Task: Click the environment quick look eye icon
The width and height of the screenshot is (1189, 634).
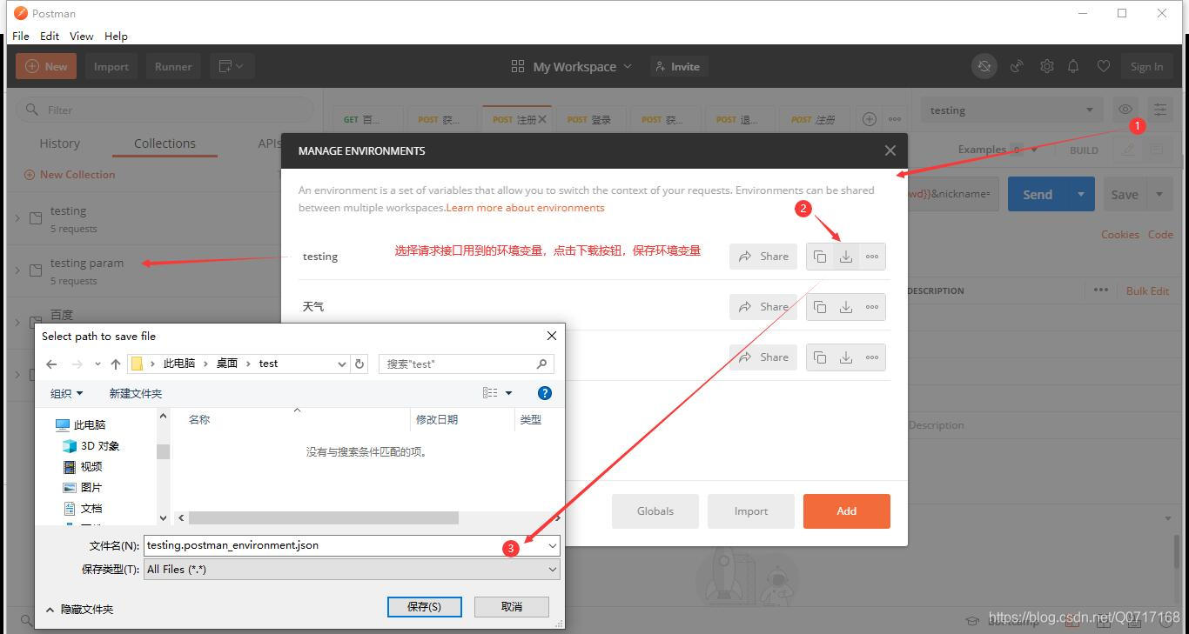Action: pyautogui.click(x=1125, y=110)
